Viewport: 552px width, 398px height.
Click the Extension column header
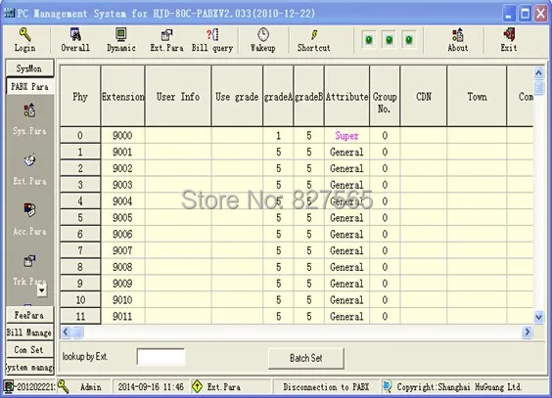(123, 96)
